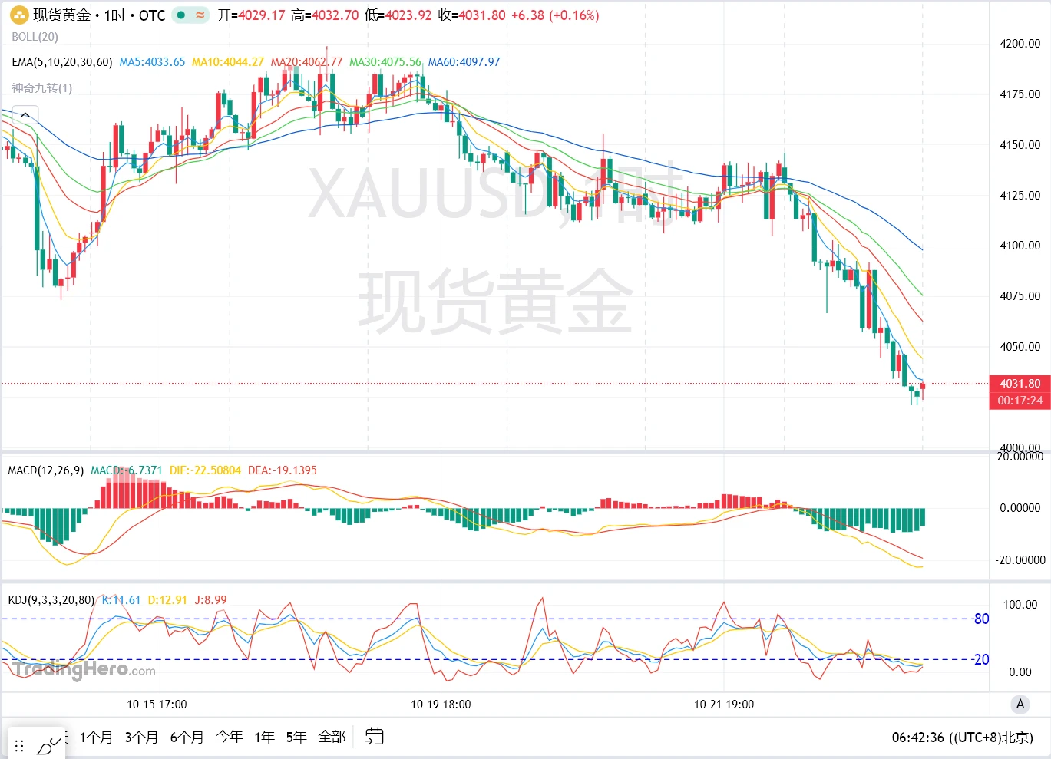1051x759 pixels.
Task: Click the gold symbol logo icon
Action: [19, 15]
